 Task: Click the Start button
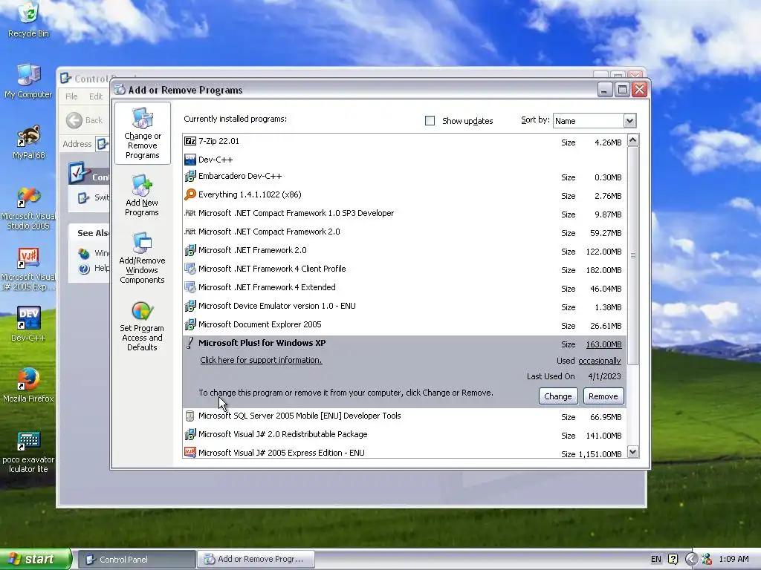coord(36,560)
